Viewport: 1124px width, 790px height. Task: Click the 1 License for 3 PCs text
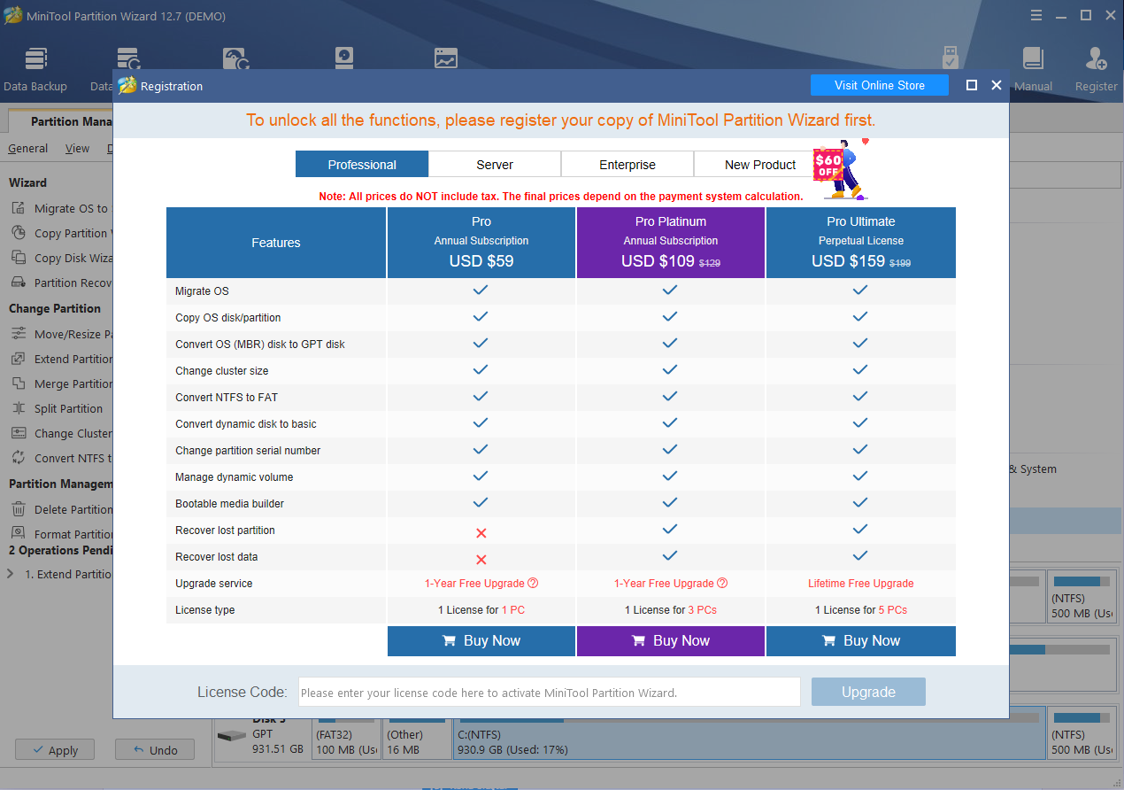[x=671, y=610]
